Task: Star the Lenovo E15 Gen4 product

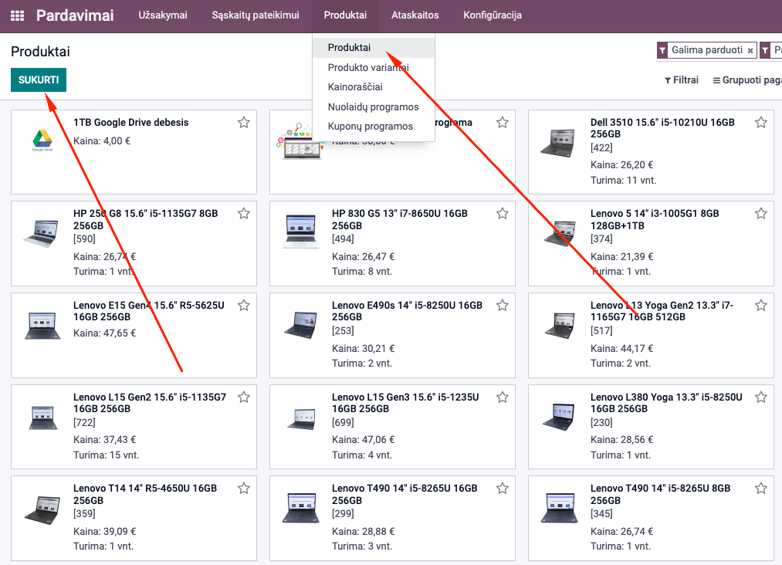Action: click(x=243, y=305)
